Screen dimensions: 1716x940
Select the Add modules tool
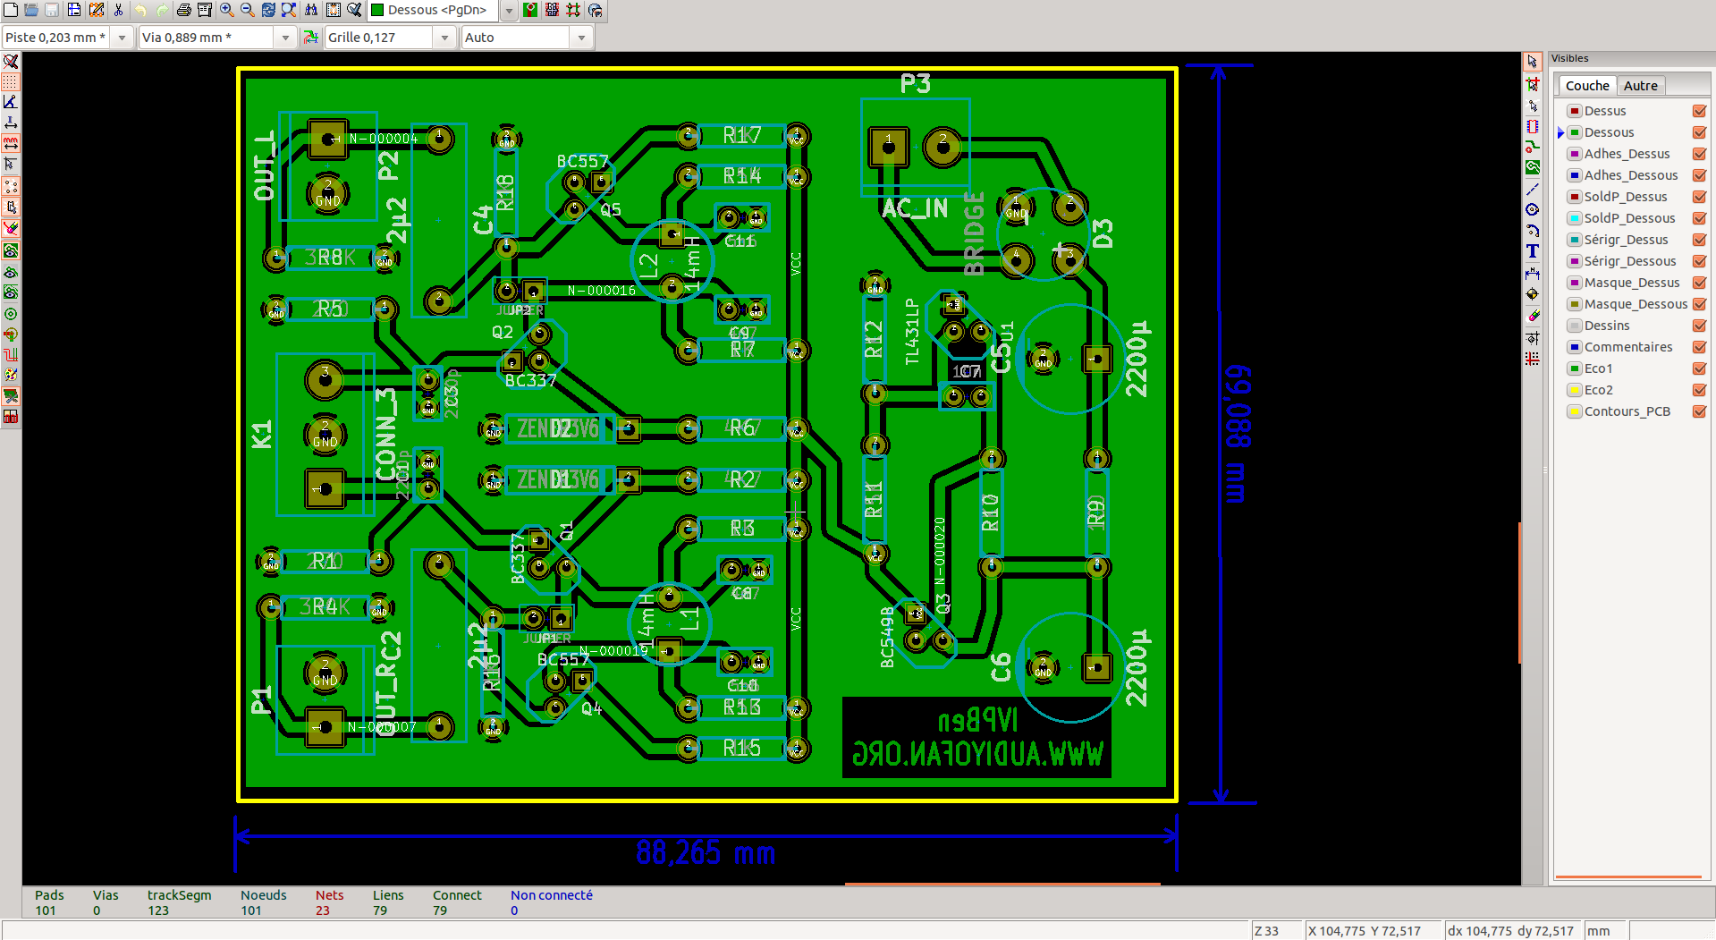1533,126
